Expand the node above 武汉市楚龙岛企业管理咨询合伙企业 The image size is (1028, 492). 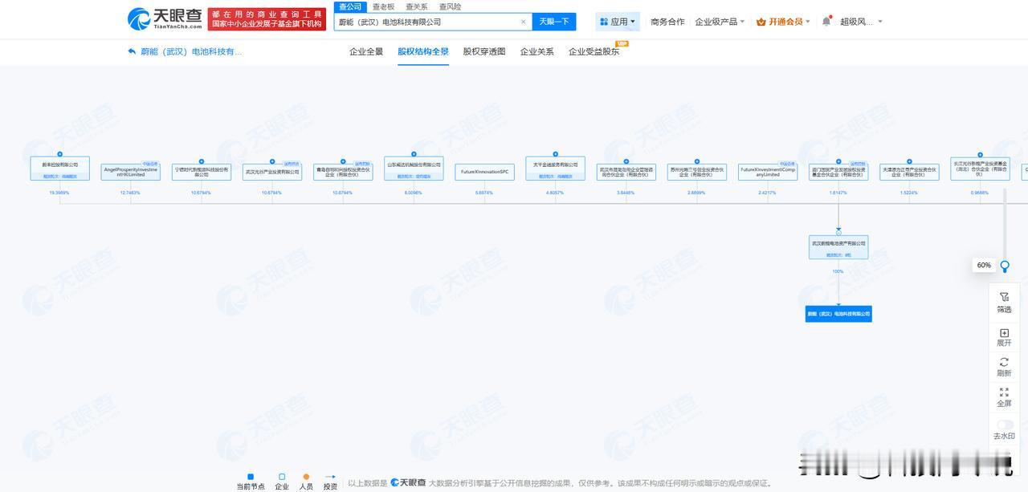626,161
